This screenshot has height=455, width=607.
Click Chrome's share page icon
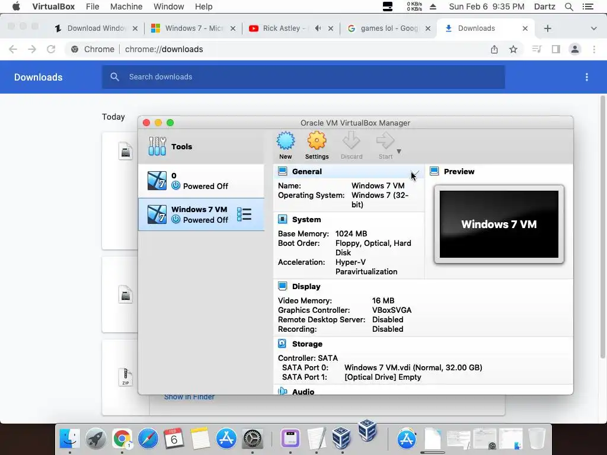click(494, 49)
